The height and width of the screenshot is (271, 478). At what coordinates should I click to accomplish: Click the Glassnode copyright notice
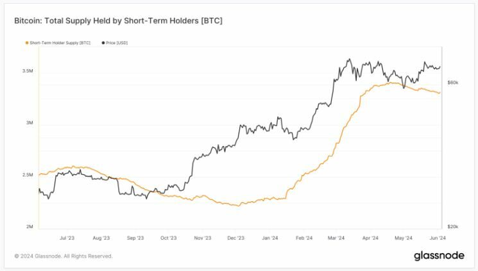pyautogui.click(x=64, y=256)
